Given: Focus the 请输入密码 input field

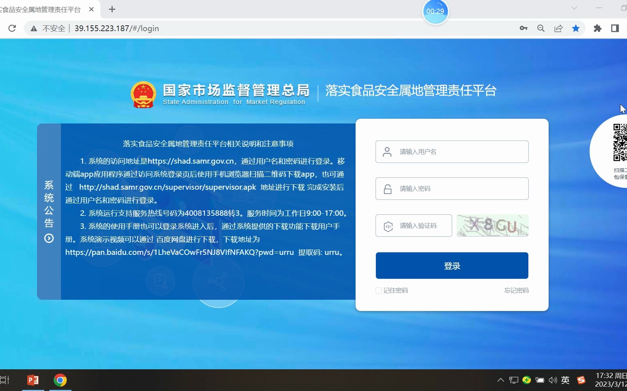Looking at the screenshot, I should 452,189.
